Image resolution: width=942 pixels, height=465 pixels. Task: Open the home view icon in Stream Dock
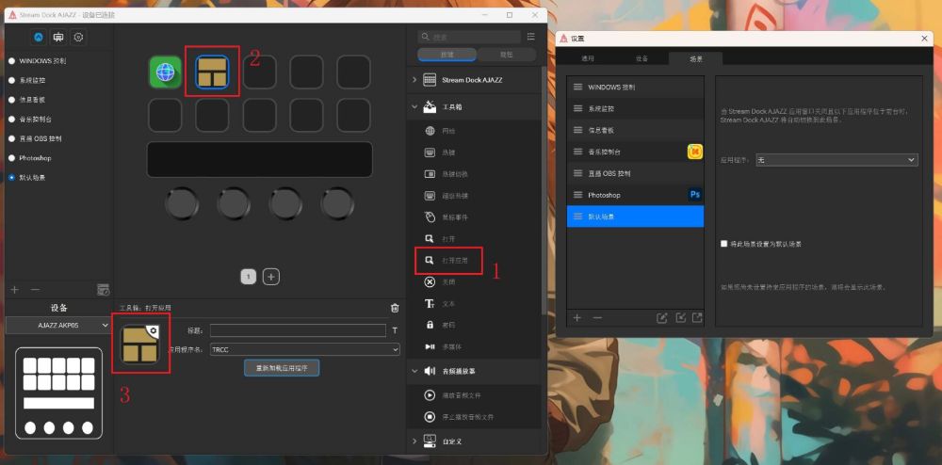(38, 38)
